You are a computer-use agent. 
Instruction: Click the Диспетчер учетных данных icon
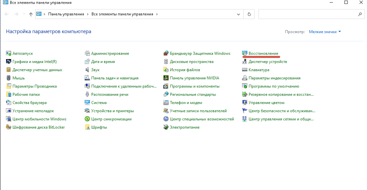(9, 70)
